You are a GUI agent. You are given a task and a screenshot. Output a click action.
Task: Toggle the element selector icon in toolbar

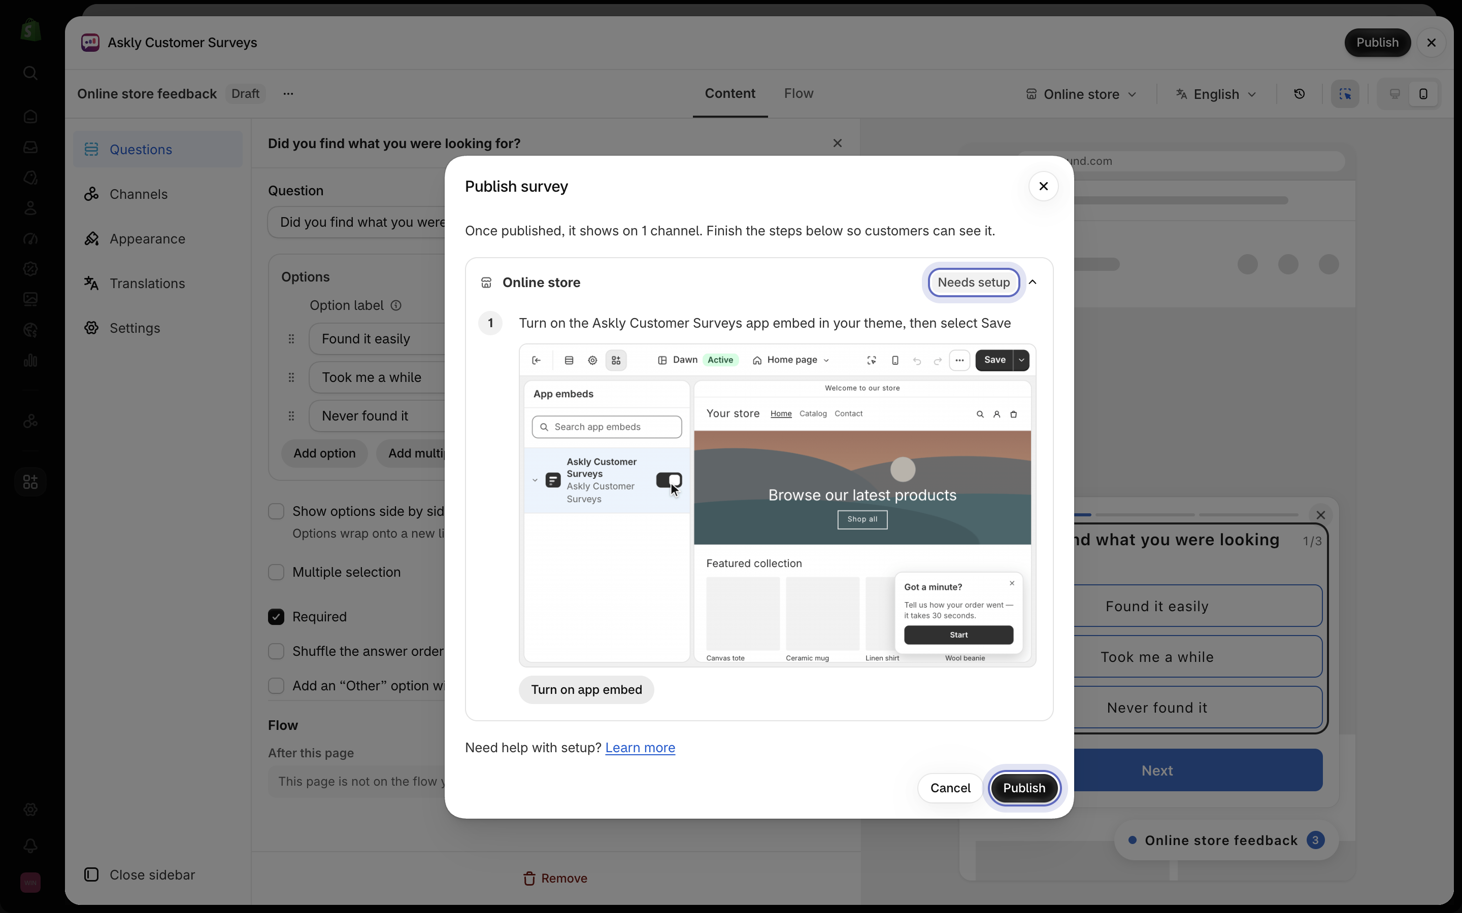point(1345,94)
